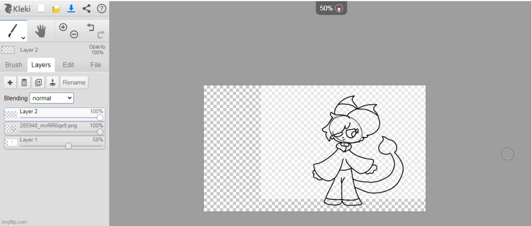The image size is (531, 226).
Task: Add a new layer
Action: click(10, 82)
